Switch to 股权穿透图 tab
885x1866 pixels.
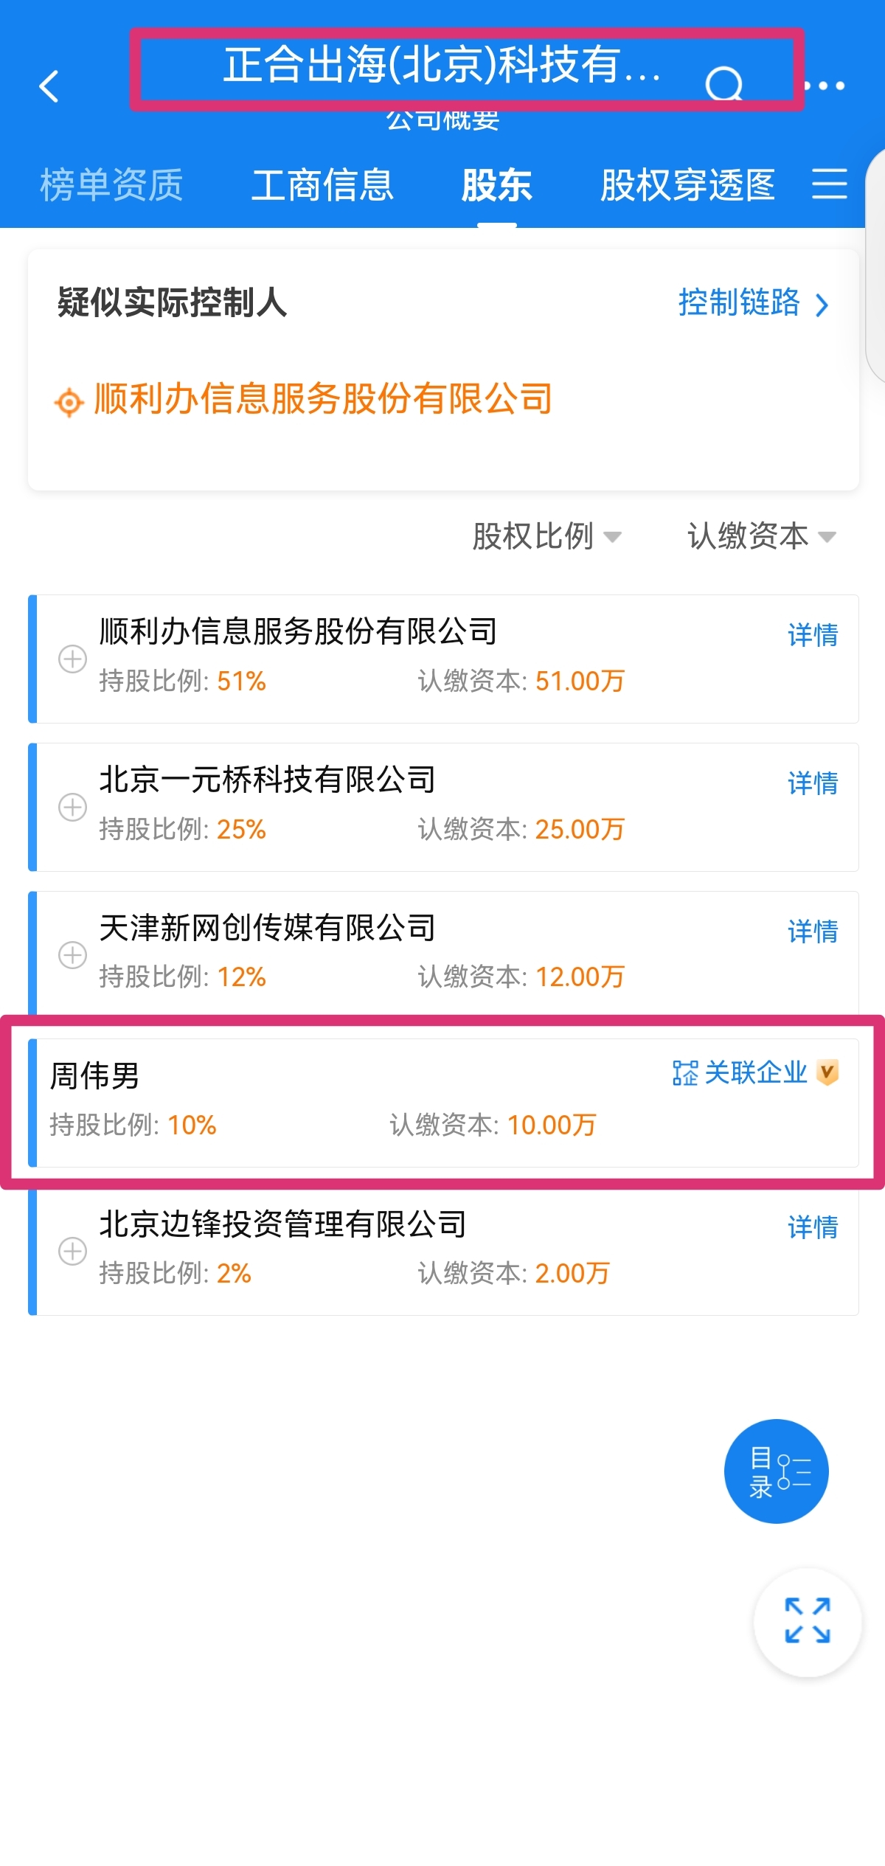pos(687,184)
